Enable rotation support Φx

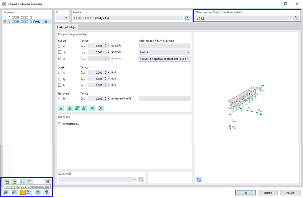(60, 99)
